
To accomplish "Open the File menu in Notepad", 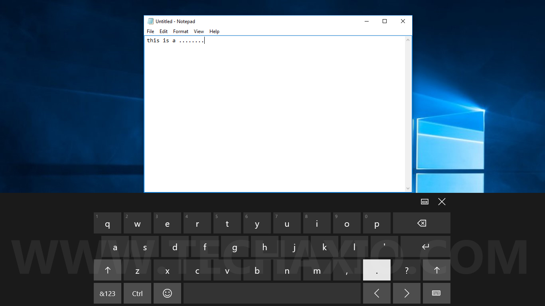I will tap(150, 31).
